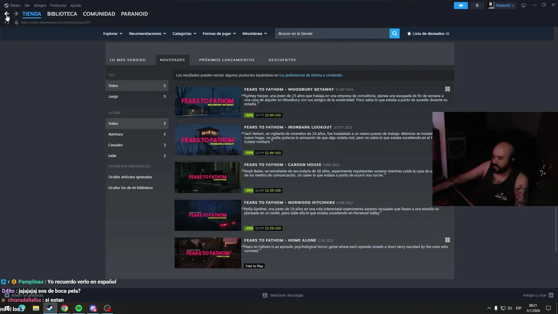Viewport: 558px width, 314px height.
Task: Click the Paranoid profile avatar
Action: tap(491, 6)
